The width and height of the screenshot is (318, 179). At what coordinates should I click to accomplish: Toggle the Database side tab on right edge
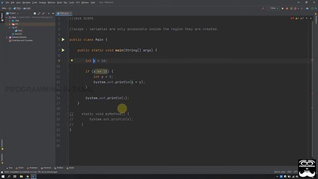316,19
